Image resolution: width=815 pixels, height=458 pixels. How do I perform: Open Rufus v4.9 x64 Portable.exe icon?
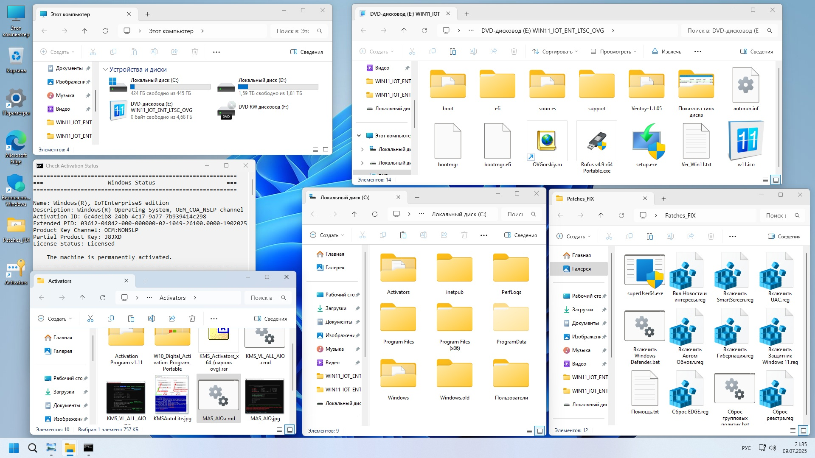point(596,142)
